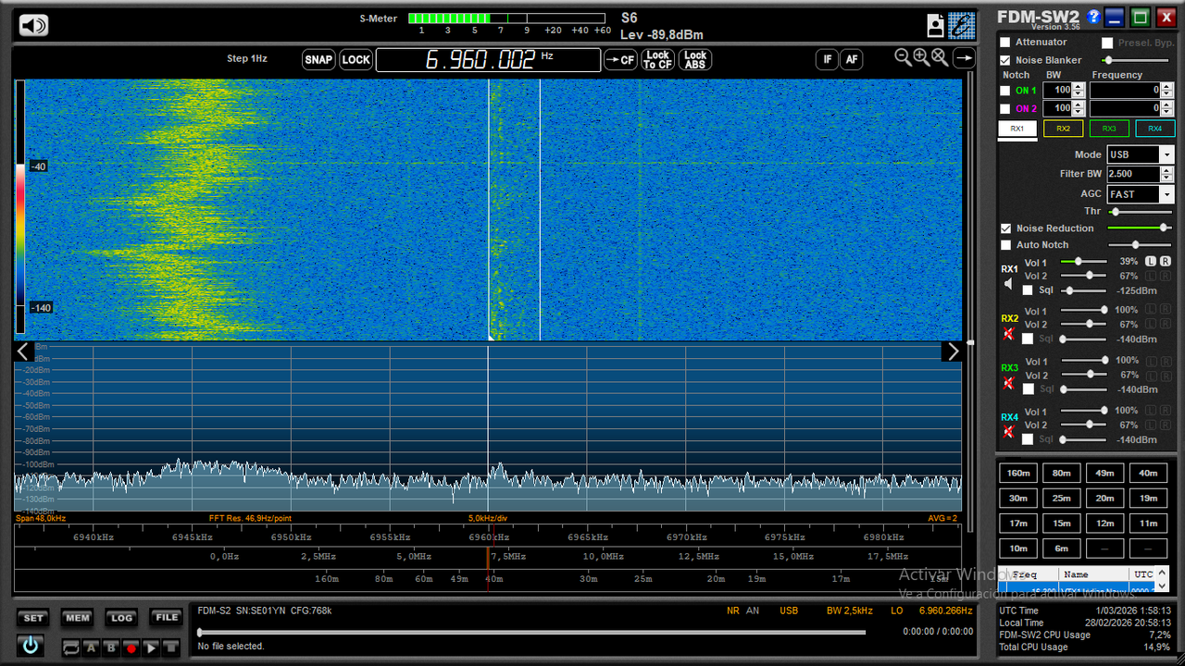Disable the Noise Blanker checkbox
Image resolution: width=1185 pixels, height=666 pixels.
pyautogui.click(x=1005, y=60)
